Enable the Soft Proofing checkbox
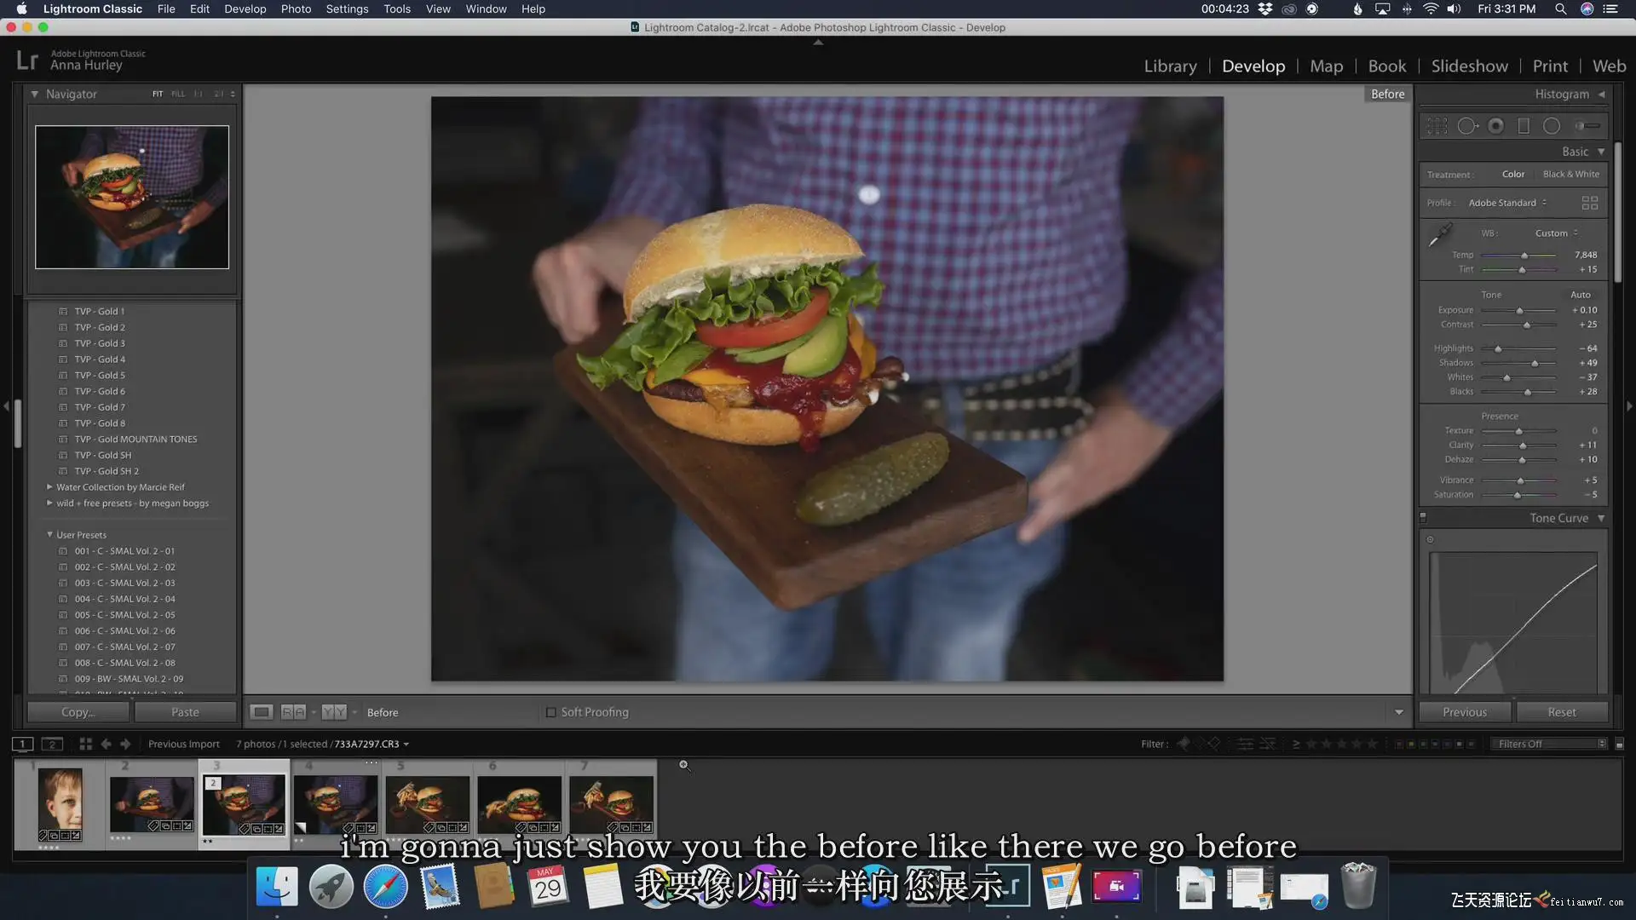Image resolution: width=1636 pixels, height=920 pixels. coord(550,712)
